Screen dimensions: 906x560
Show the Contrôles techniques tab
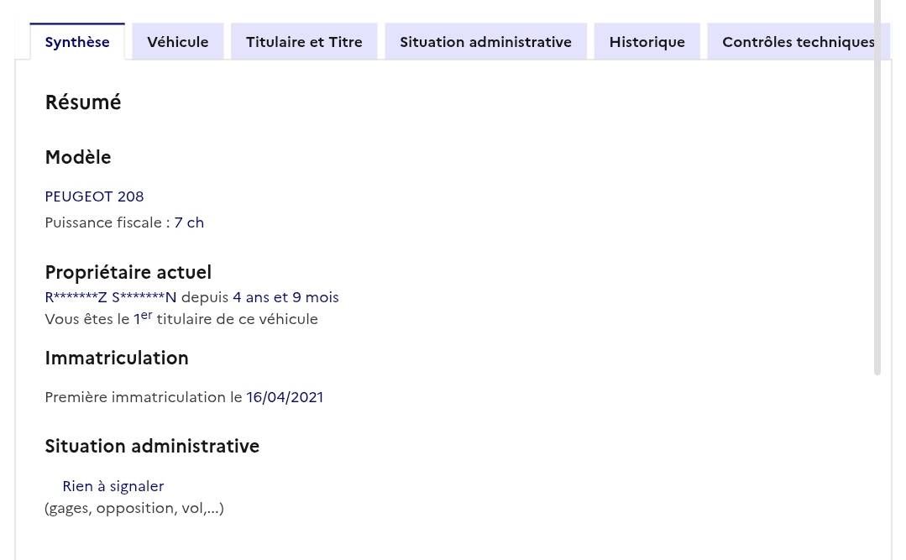(x=798, y=42)
